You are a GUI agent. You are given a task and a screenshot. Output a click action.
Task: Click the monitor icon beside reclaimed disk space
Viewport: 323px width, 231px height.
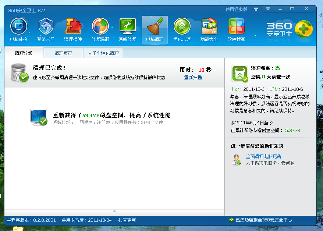point(39,117)
